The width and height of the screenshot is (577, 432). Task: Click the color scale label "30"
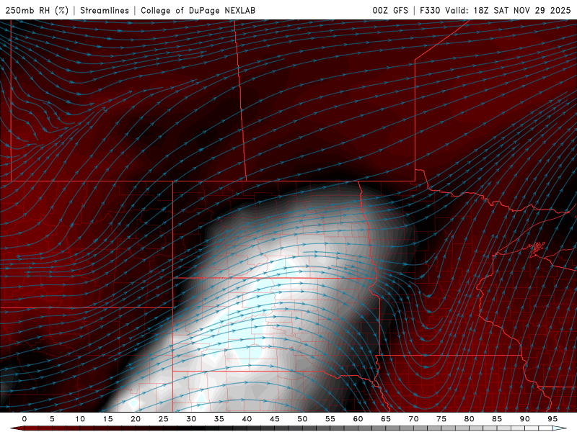(191, 419)
